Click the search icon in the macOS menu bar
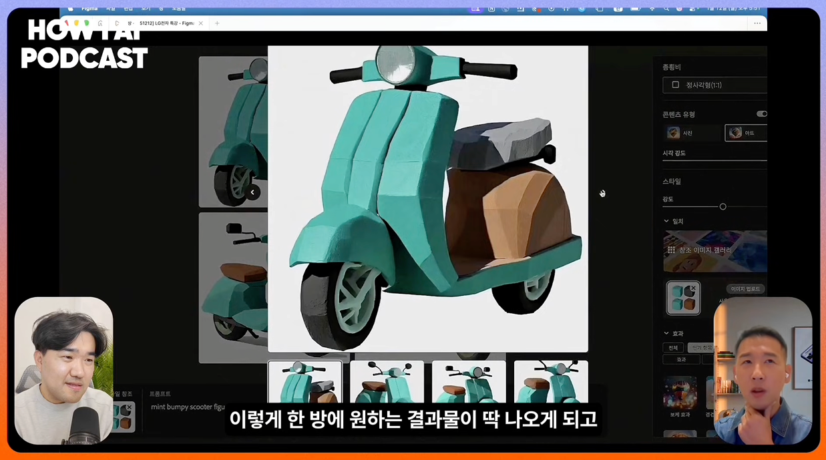This screenshot has width=826, height=460. coord(666,9)
